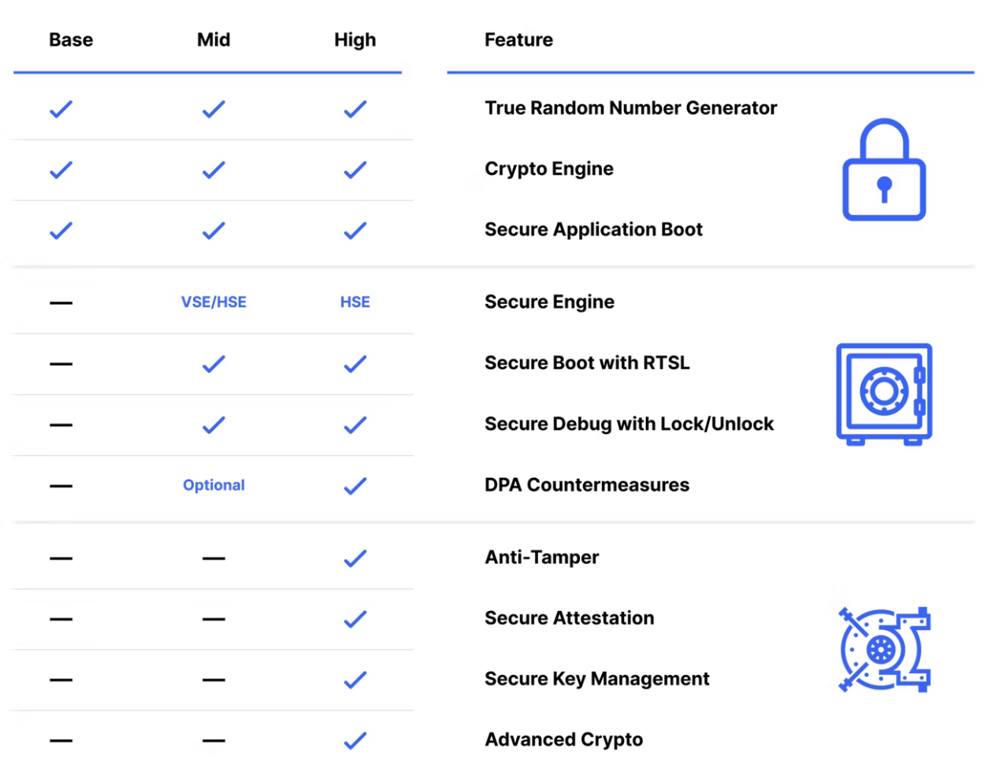
Task: Click Base checkmark for True Random Number Generator
Action: (61, 109)
